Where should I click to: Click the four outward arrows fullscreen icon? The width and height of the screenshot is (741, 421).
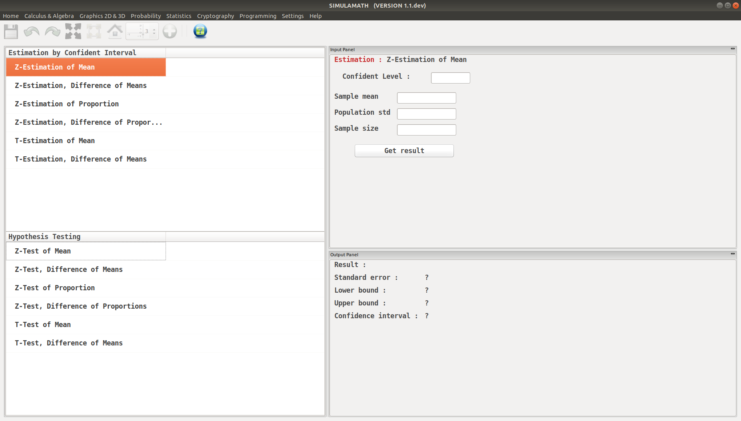(x=73, y=31)
